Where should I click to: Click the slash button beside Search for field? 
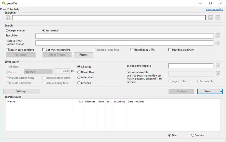point(218,36)
